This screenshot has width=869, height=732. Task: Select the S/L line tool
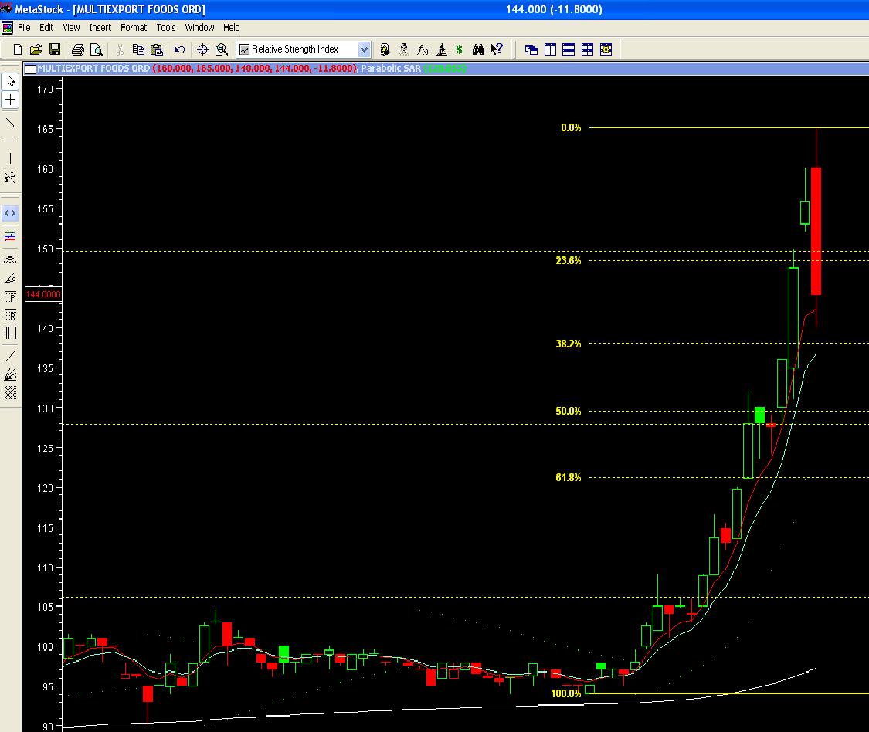pyautogui.click(x=11, y=178)
